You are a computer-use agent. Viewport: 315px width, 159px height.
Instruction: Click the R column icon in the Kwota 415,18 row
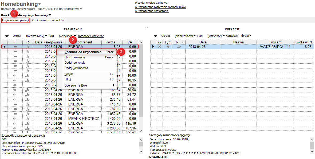[28, 104]
